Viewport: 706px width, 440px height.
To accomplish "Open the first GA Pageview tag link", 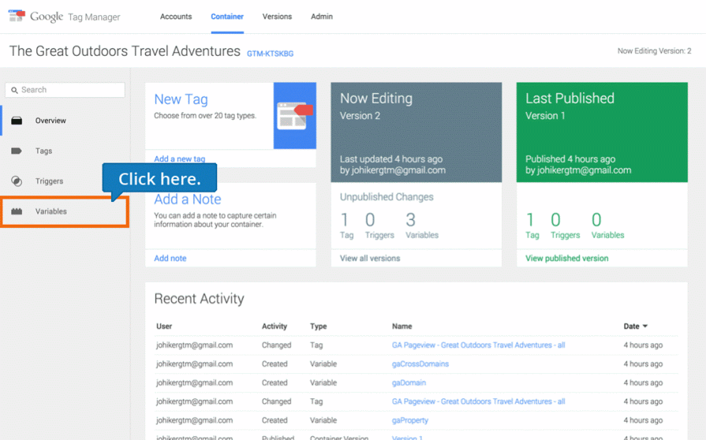I will pyautogui.click(x=478, y=345).
